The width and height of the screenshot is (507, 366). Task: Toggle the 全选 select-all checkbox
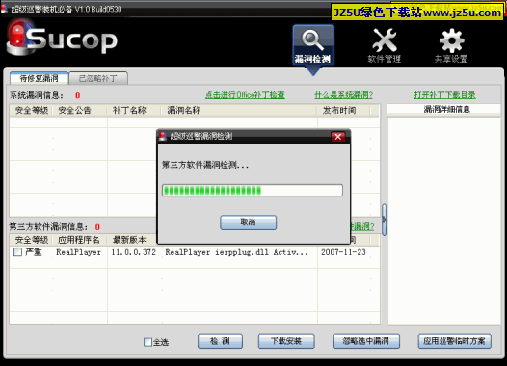tap(147, 342)
